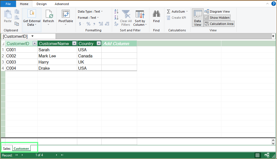Expand the formula bar
The width and height of the screenshot is (277, 159).
[273, 36]
